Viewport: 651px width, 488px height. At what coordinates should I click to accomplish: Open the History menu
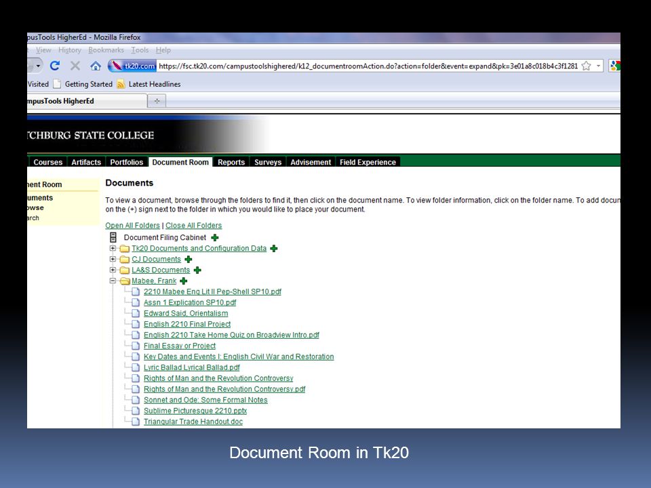70,50
